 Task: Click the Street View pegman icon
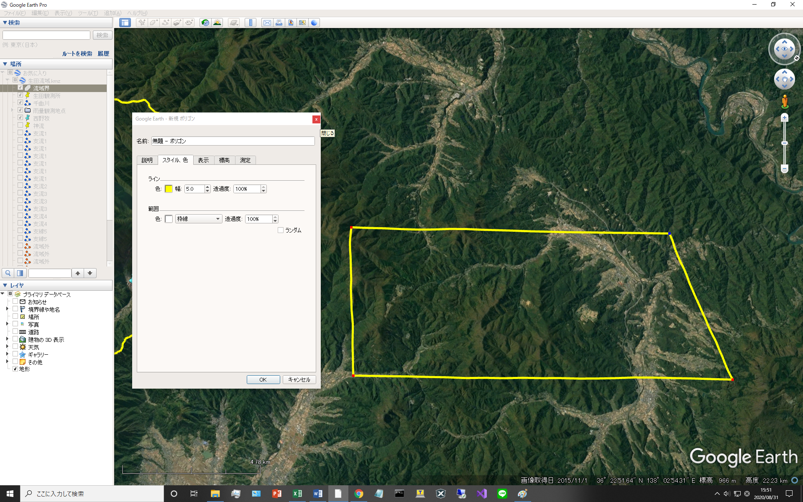tap(785, 102)
